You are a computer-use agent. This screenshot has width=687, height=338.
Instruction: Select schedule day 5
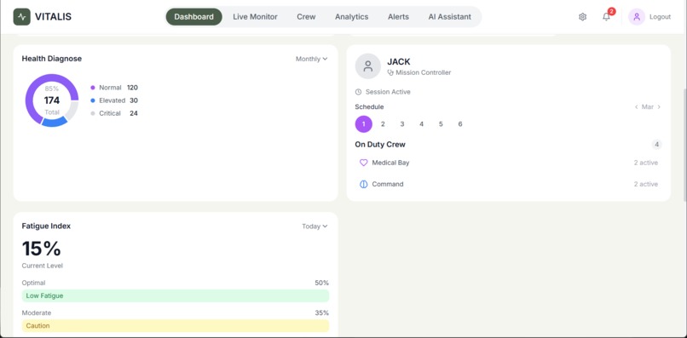pyautogui.click(x=441, y=124)
